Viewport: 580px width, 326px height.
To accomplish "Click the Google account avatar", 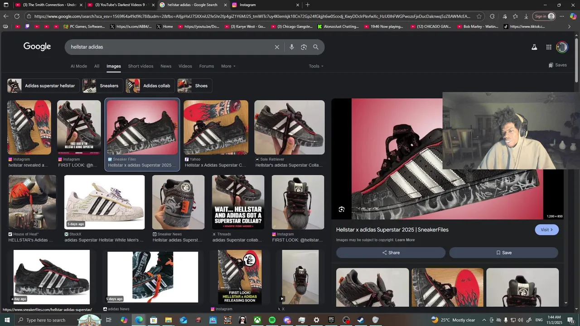I will [x=562, y=47].
